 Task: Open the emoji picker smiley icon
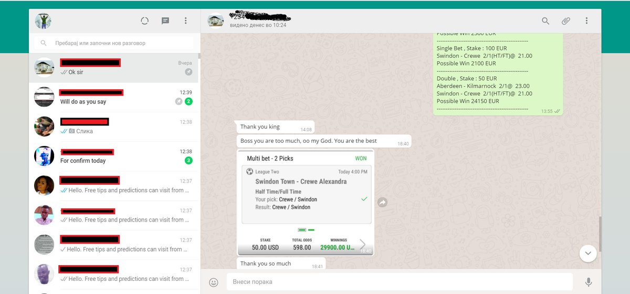pos(214,282)
